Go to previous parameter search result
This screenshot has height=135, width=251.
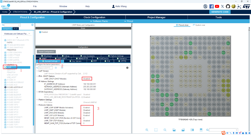pos(56,68)
